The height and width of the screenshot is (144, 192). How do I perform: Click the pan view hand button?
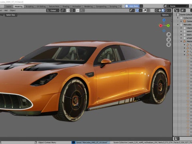tap(169, 40)
